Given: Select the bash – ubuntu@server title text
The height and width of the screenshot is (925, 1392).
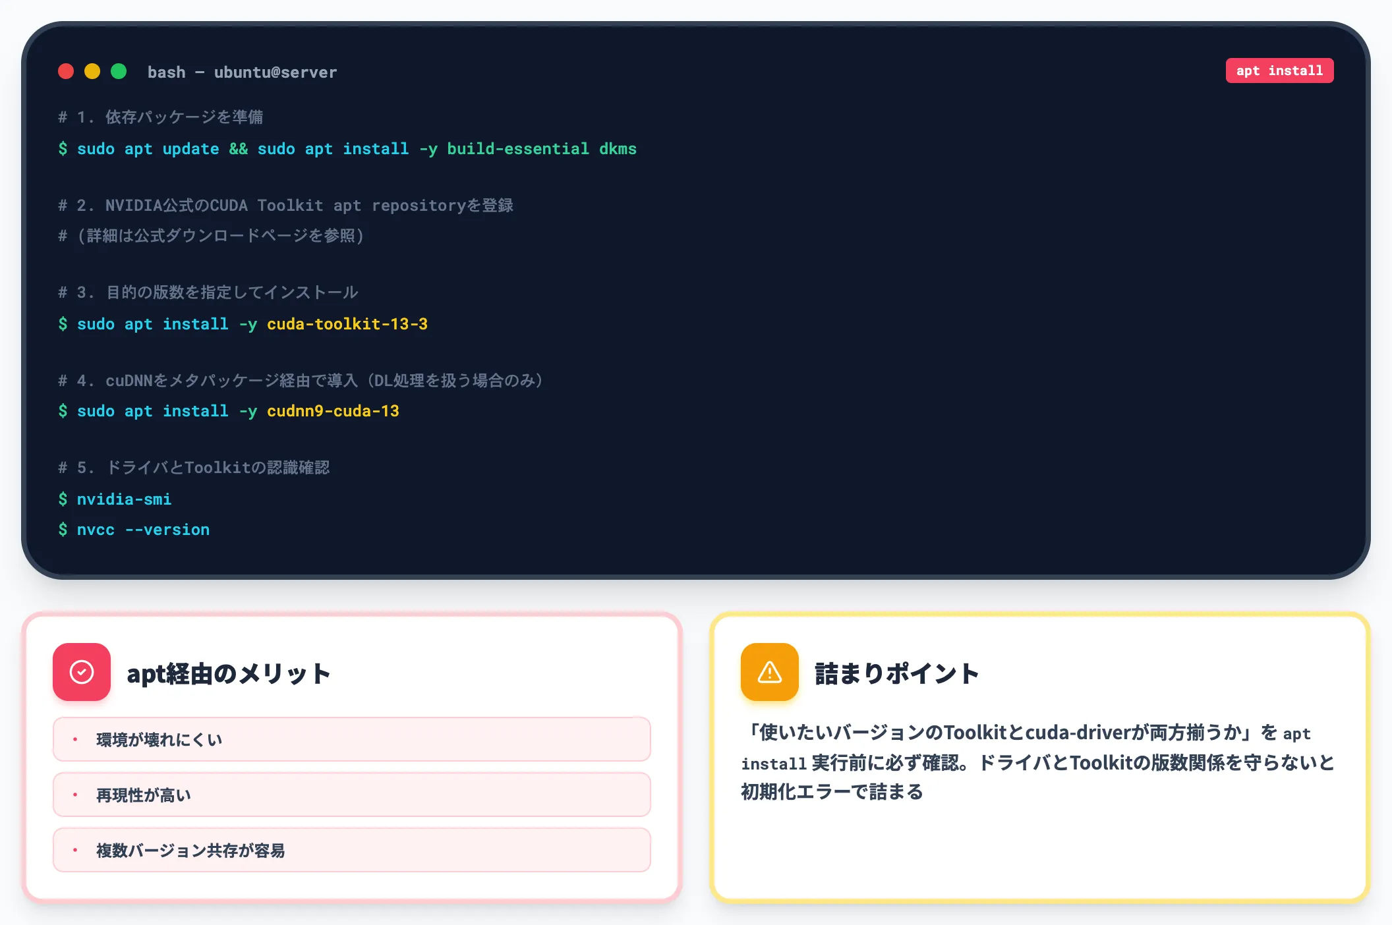Looking at the screenshot, I should coord(242,72).
